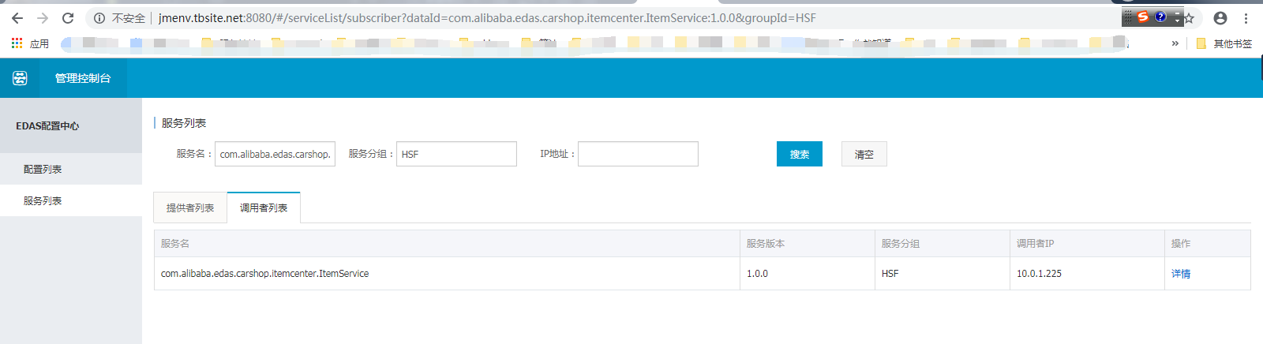Screen dimensions: 1263x344
Task: Select com.alibaba.edas.carshop.itemcenter.ItemService cell
Action: click(x=447, y=274)
